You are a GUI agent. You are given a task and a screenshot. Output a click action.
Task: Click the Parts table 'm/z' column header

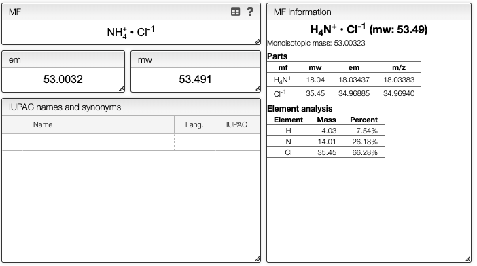tap(399, 67)
